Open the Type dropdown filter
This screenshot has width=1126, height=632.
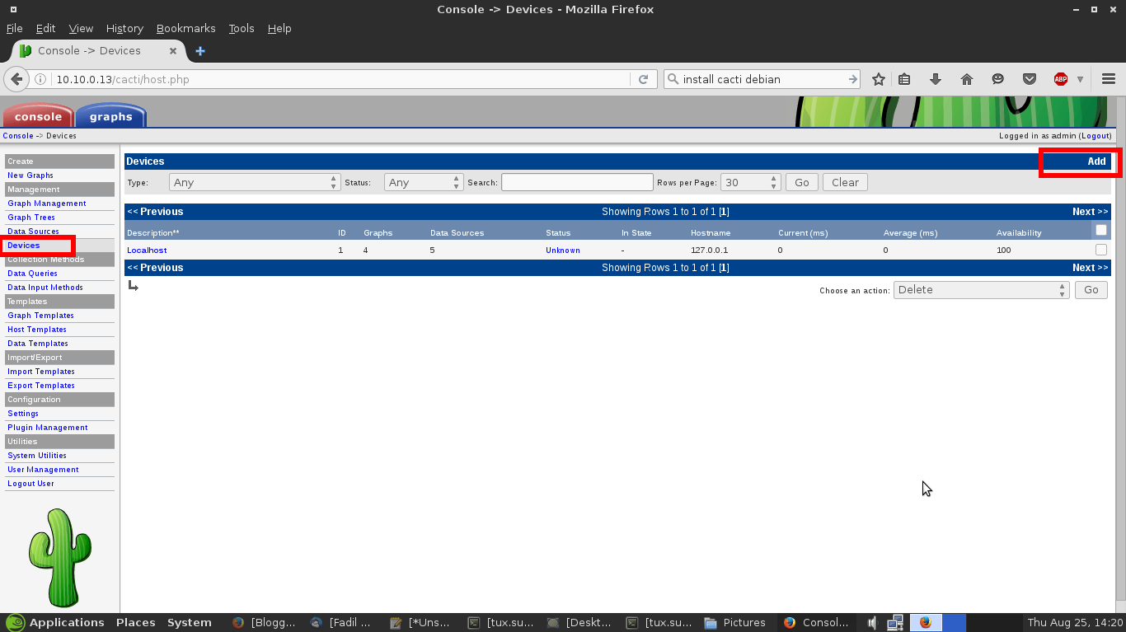coord(255,182)
